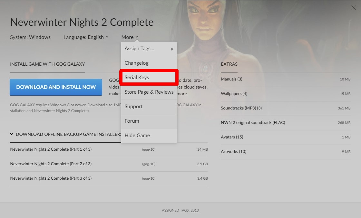Open the Assign Tags submenu
Screen dimensions: 361x218
pyautogui.click(x=149, y=49)
